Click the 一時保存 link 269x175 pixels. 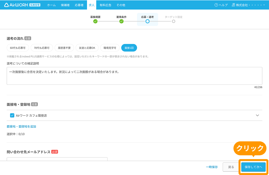tap(212, 167)
